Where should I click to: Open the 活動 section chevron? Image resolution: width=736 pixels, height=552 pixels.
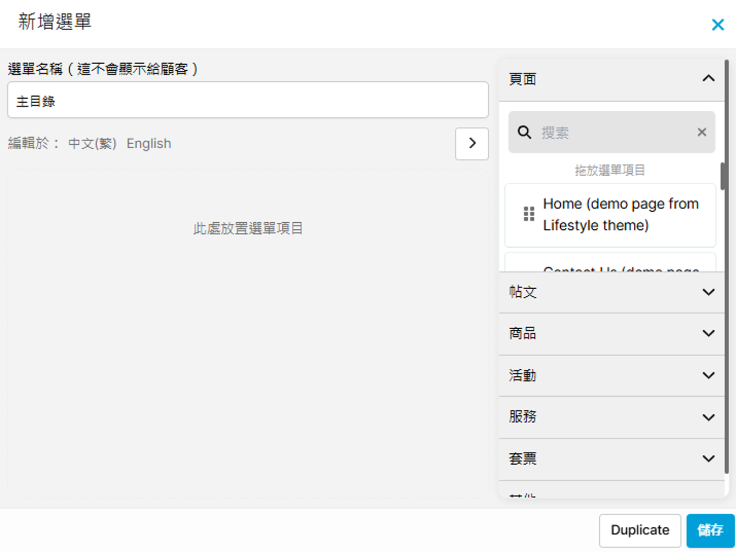(x=708, y=376)
